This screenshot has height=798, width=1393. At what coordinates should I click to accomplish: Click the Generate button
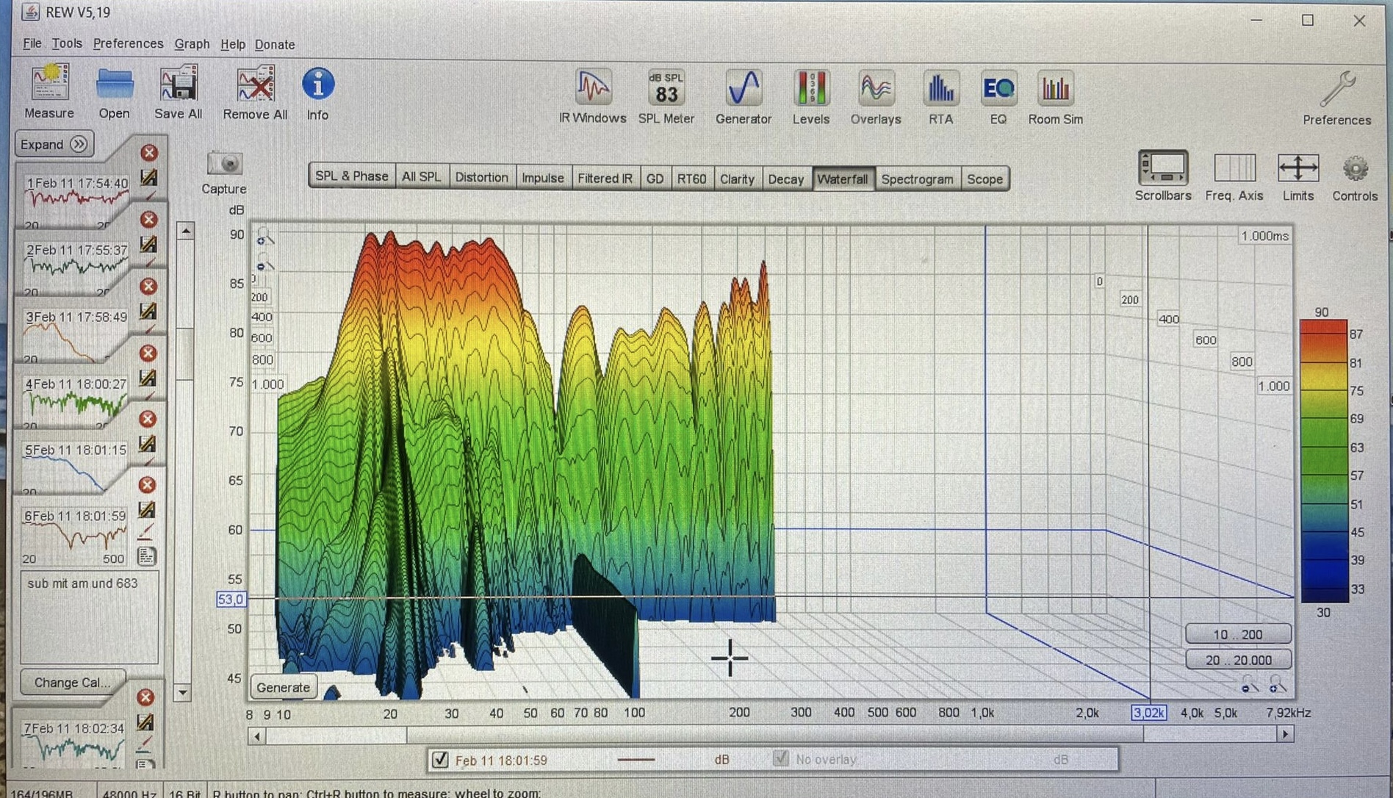pyautogui.click(x=283, y=687)
